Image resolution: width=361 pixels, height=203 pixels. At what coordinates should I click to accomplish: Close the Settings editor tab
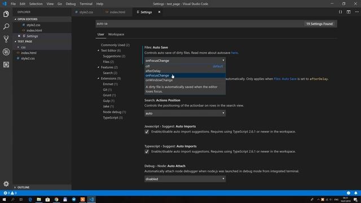pyautogui.click(x=159, y=12)
